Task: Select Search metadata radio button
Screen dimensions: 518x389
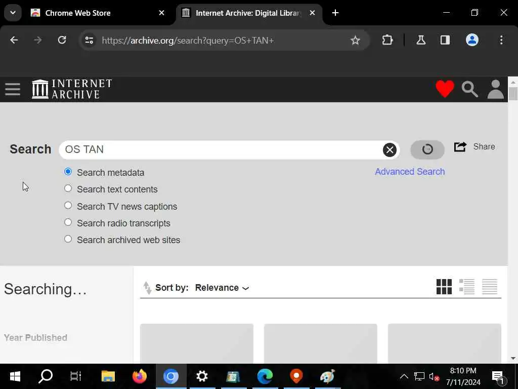Action: (x=68, y=172)
